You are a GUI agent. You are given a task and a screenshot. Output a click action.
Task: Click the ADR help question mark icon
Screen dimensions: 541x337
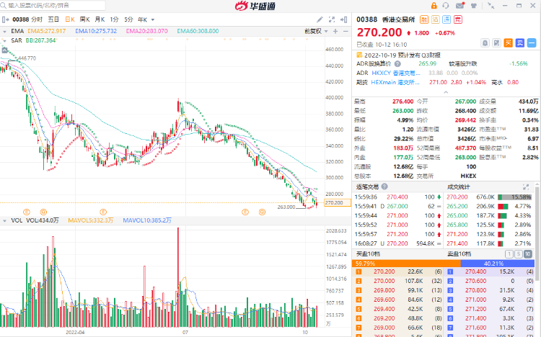click(x=397, y=64)
